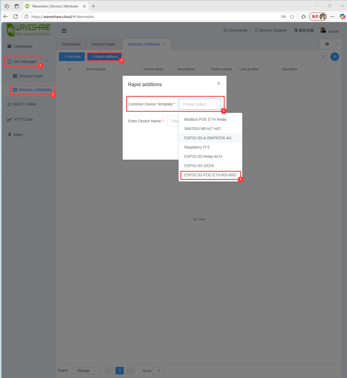347x378 pixels.
Task: Close the Rapid additions dialog
Action: [x=219, y=83]
